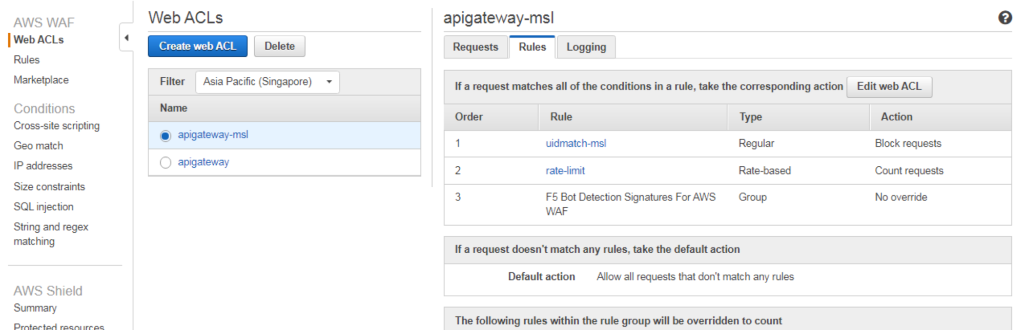Navigate to Marketplace in the sidebar
This screenshot has height=330, width=1026.
click(x=41, y=80)
